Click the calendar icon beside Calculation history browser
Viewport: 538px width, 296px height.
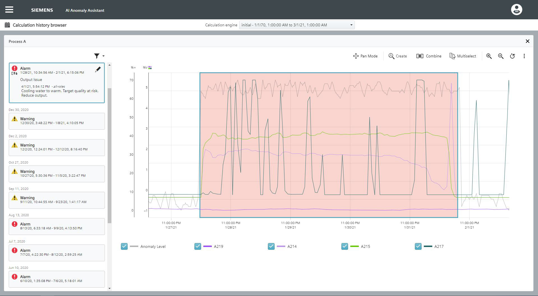7,25
